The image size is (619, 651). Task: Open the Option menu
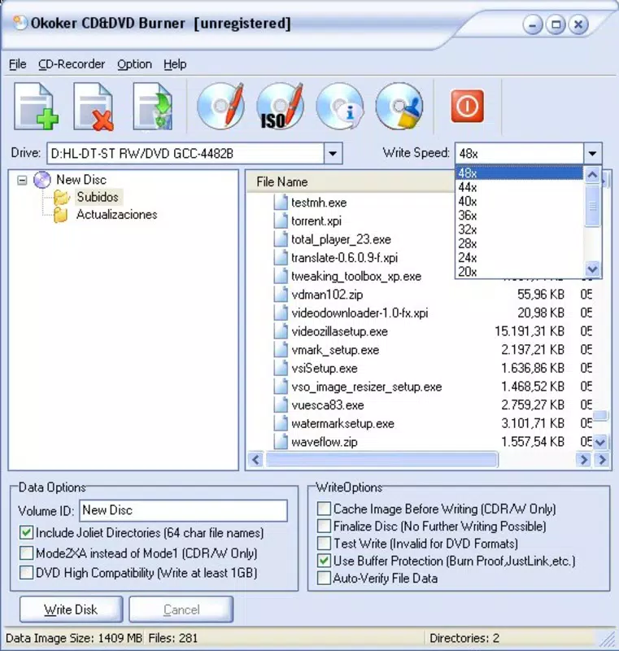point(134,64)
